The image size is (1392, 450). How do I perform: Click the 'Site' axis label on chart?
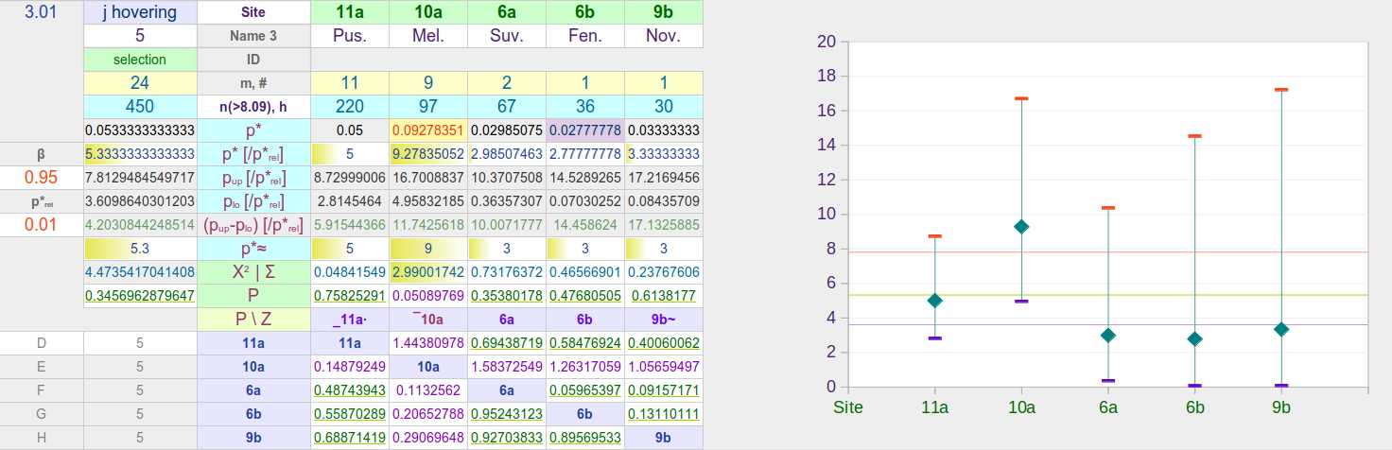(x=846, y=407)
